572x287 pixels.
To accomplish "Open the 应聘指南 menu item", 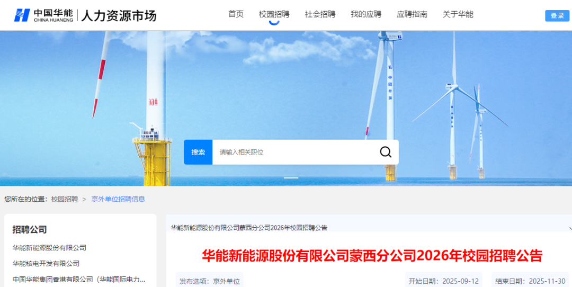I will click(x=412, y=15).
